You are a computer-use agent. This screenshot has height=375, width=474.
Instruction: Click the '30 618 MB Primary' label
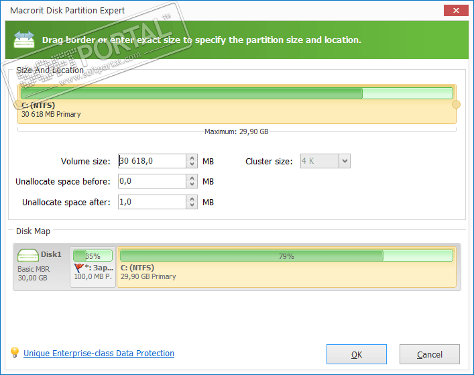tap(51, 114)
